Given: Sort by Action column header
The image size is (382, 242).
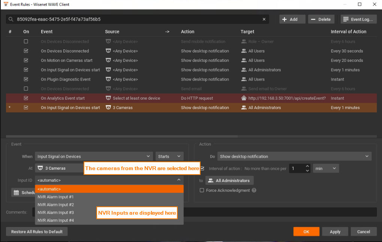Looking at the screenshot, I should pos(187,31).
